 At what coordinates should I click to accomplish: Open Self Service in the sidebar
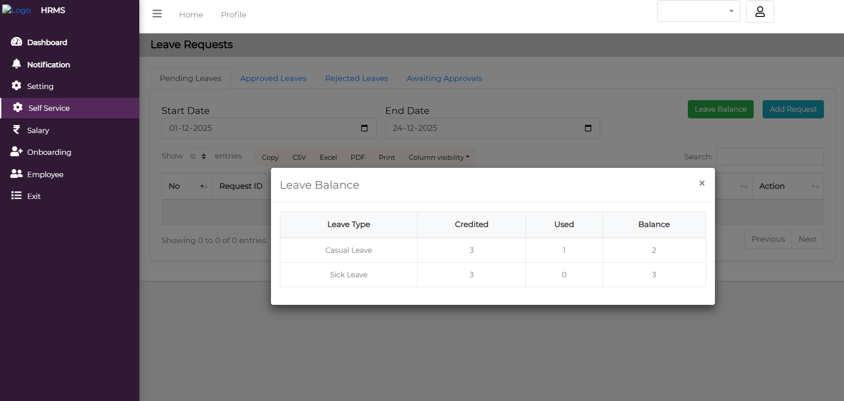coord(49,108)
